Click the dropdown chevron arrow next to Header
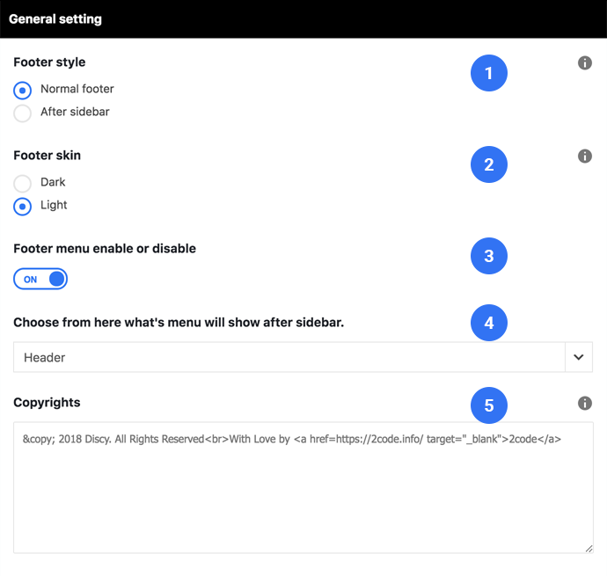 578,357
